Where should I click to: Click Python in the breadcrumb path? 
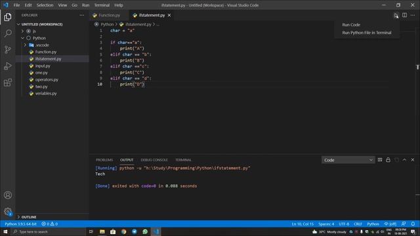tap(107, 24)
